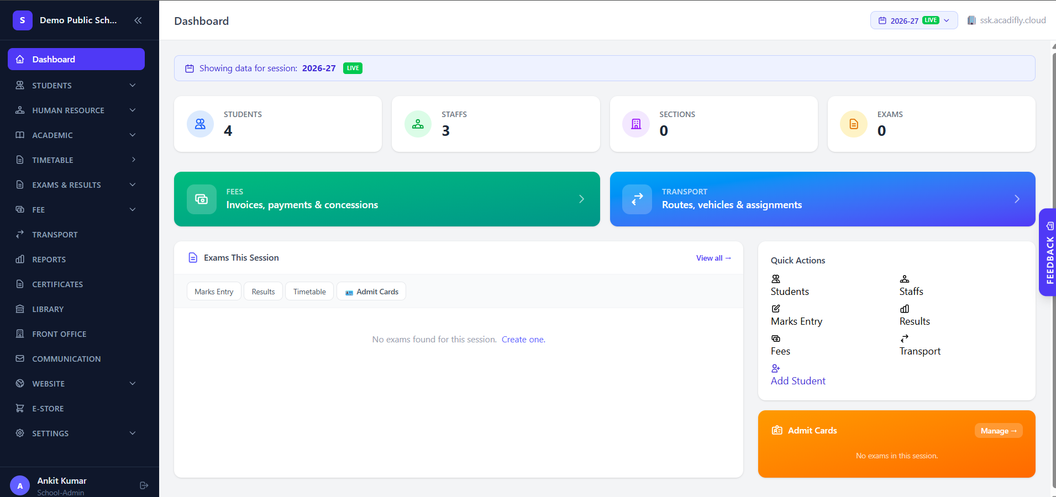Click the Fees banner money icon
The width and height of the screenshot is (1056, 497).
202,199
